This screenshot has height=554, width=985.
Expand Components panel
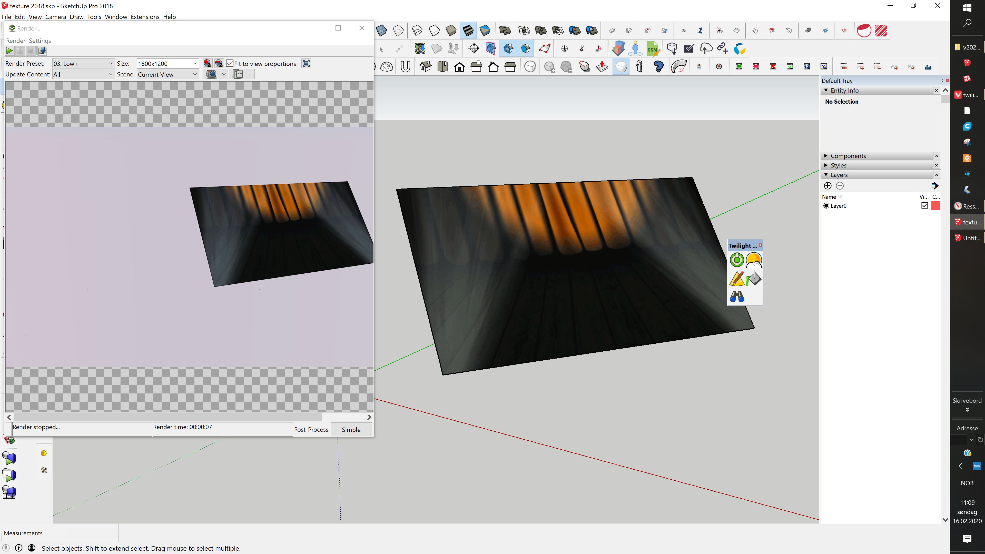point(826,156)
